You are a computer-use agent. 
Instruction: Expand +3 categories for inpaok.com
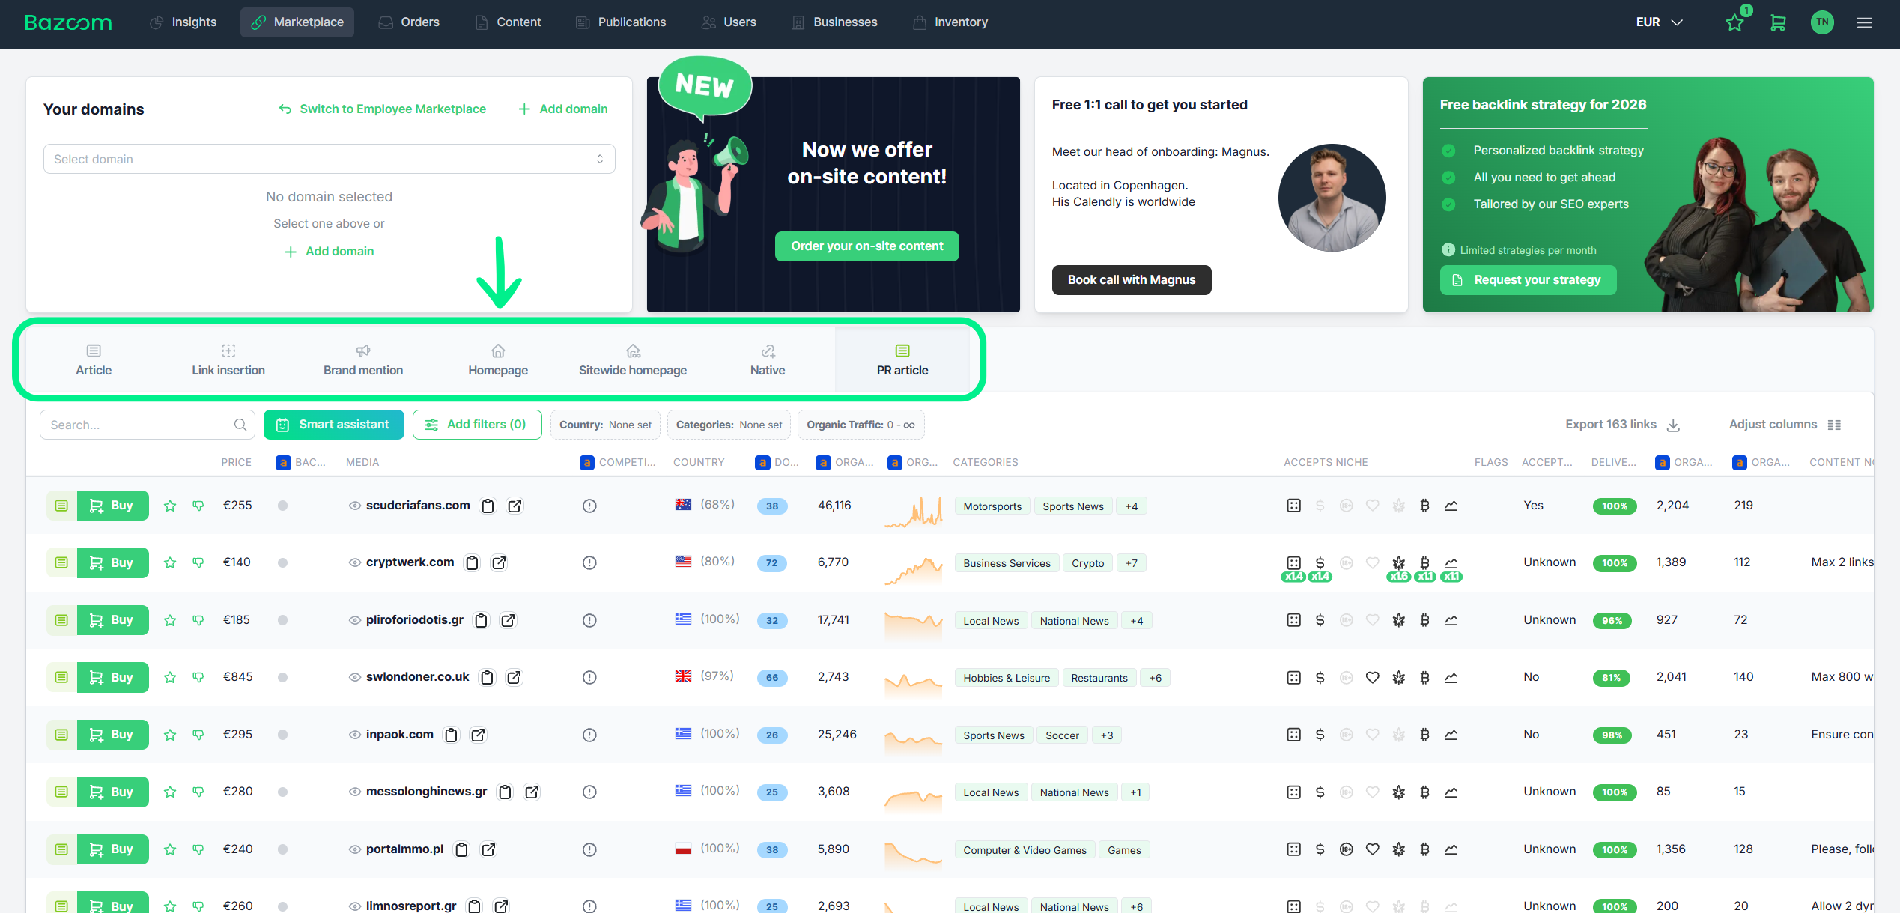click(x=1107, y=735)
